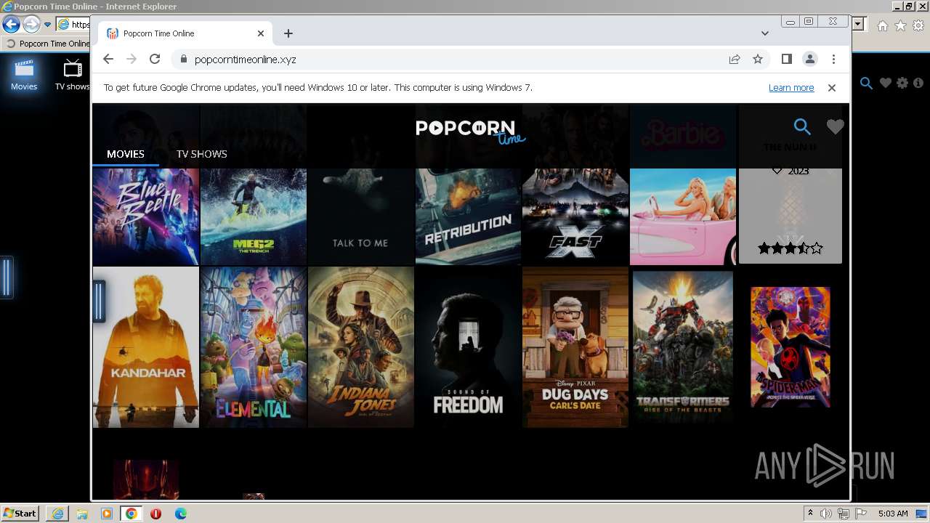Dismiss the Chrome update notice bar

(832, 88)
